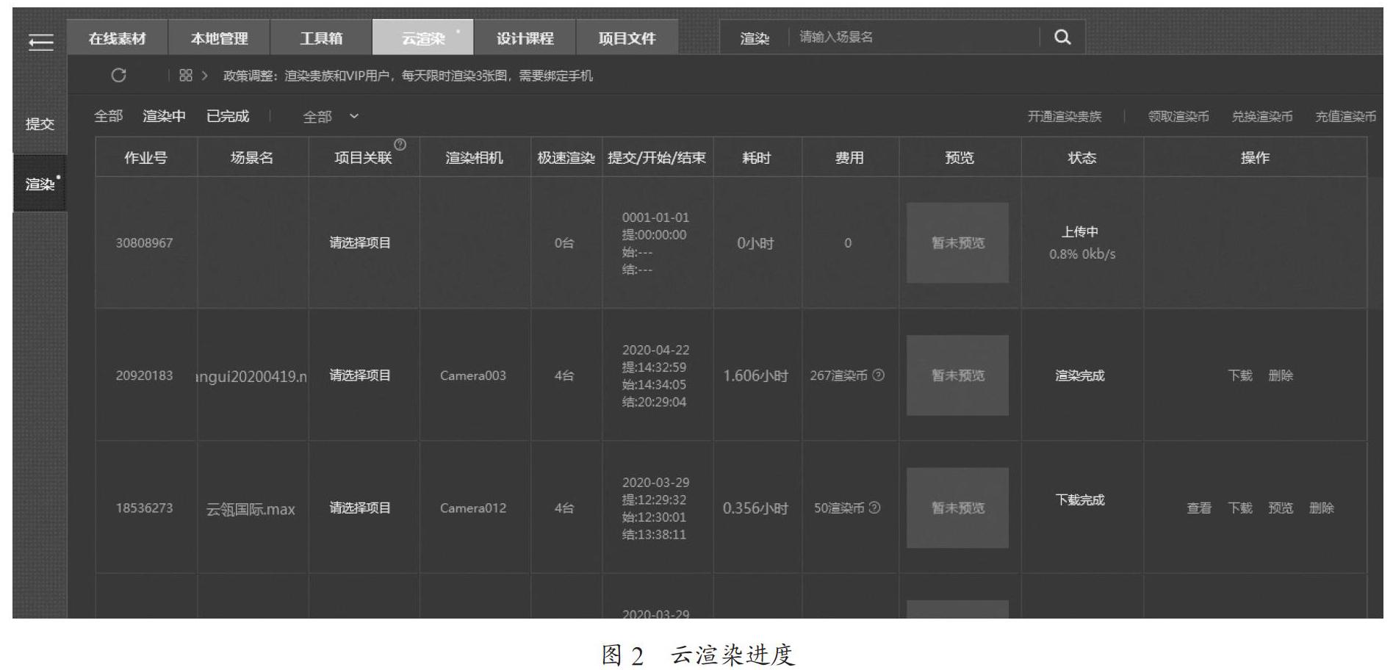Click the Camera003 cell

(473, 375)
